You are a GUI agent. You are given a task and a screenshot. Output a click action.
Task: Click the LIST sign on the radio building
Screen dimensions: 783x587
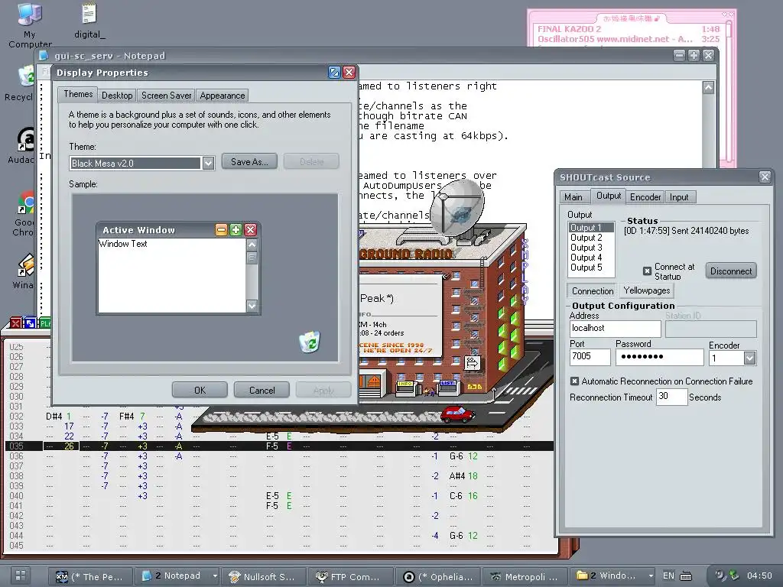(x=447, y=384)
